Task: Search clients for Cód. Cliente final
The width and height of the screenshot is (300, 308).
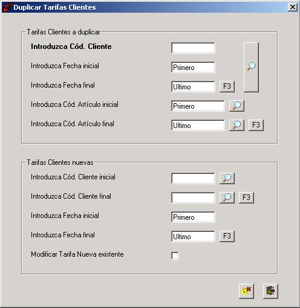Action: [227, 197]
